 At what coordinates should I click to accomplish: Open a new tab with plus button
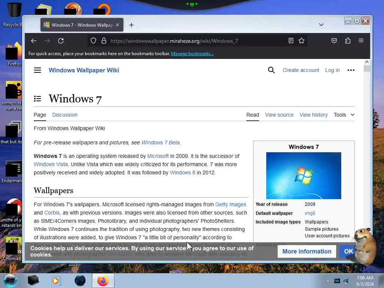(x=132, y=25)
